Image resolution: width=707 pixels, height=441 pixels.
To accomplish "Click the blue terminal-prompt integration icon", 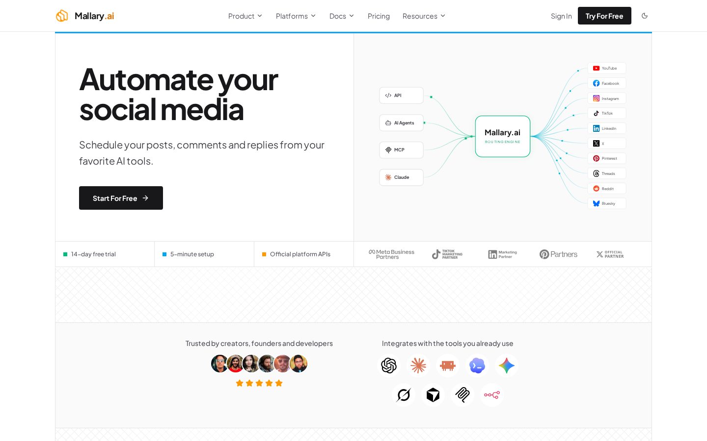I will click(x=477, y=366).
